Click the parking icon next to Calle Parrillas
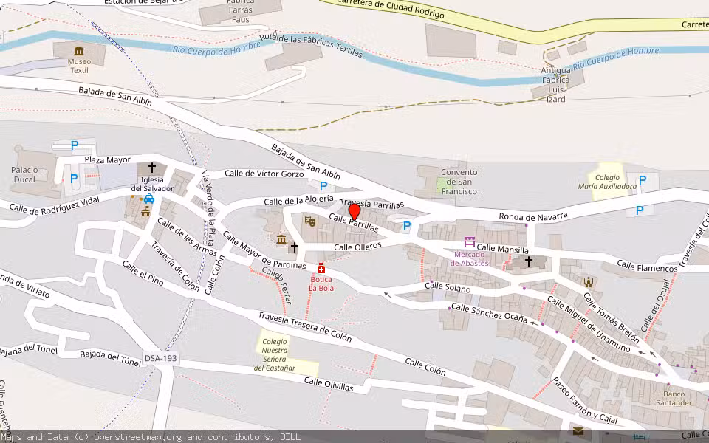This screenshot has height=443, width=709. pyautogui.click(x=406, y=227)
